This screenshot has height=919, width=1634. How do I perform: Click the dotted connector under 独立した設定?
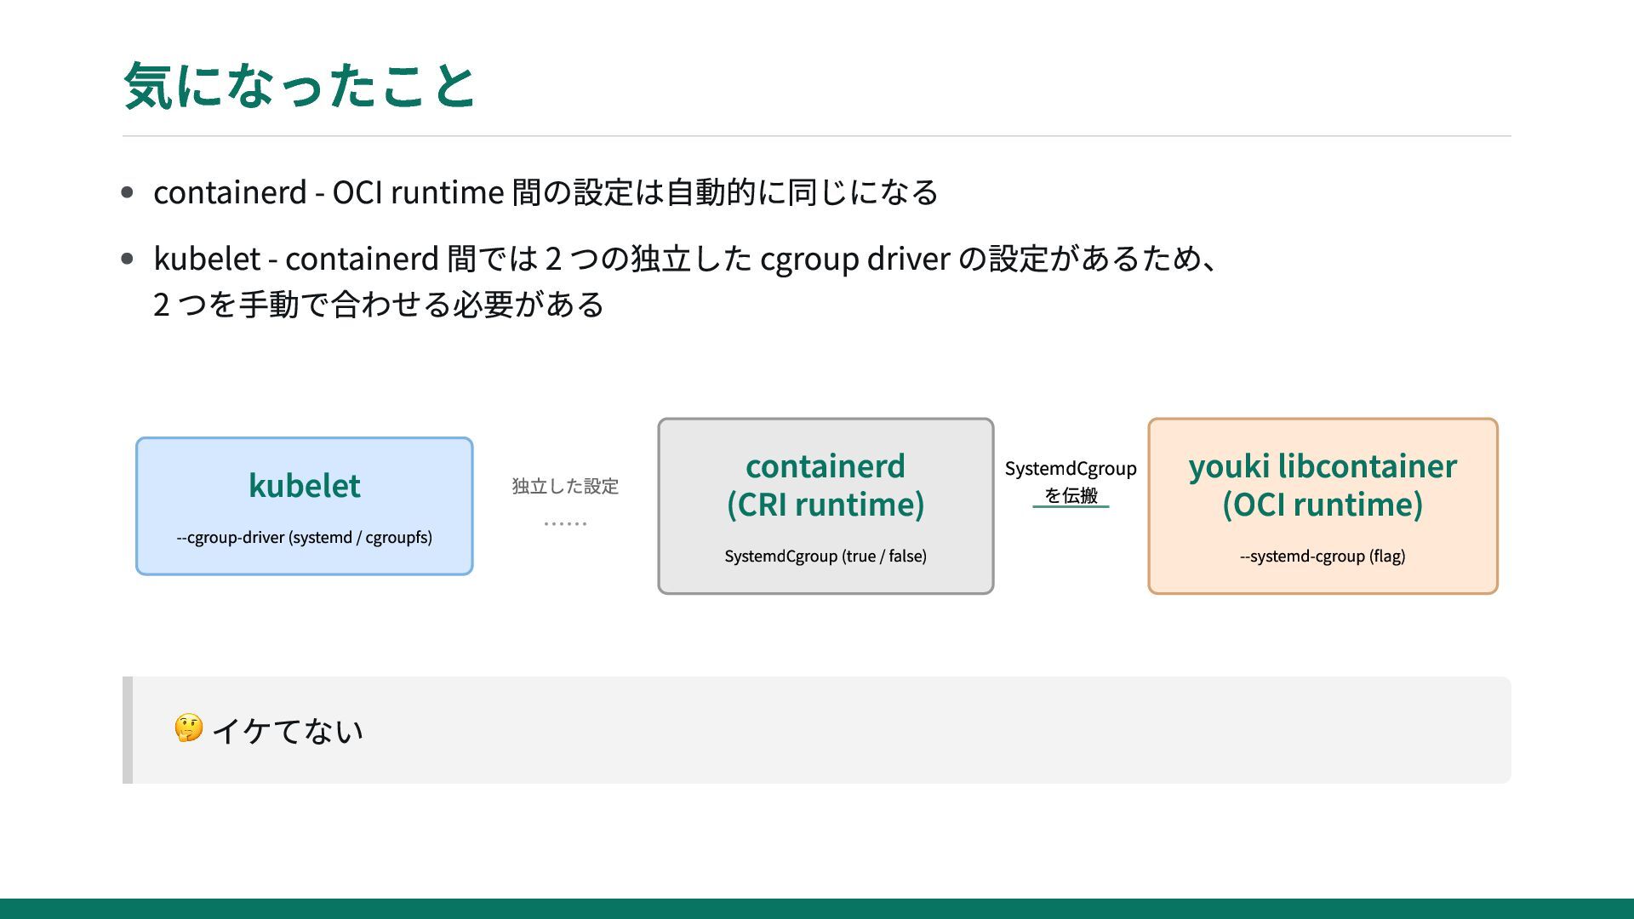[565, 523]
